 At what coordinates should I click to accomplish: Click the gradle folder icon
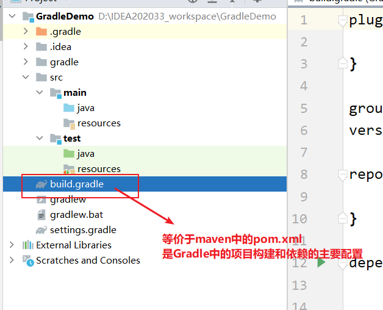pyautogui.click(x=41, y=62)
